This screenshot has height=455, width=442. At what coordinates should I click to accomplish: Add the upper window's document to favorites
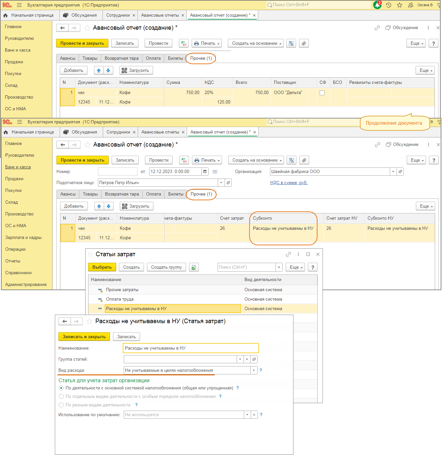pyautogui.click(x=87, y=28)
